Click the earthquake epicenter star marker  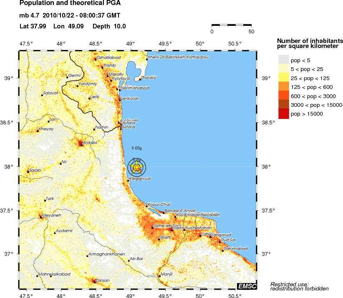[137, 167]
